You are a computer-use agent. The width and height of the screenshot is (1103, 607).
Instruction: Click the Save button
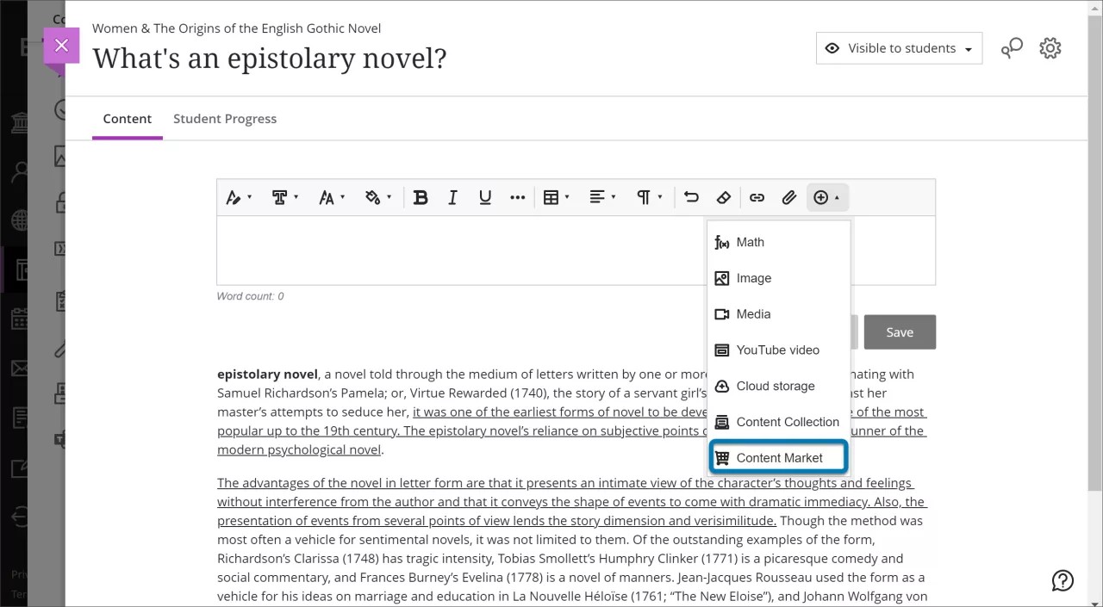tap(900, 331)
